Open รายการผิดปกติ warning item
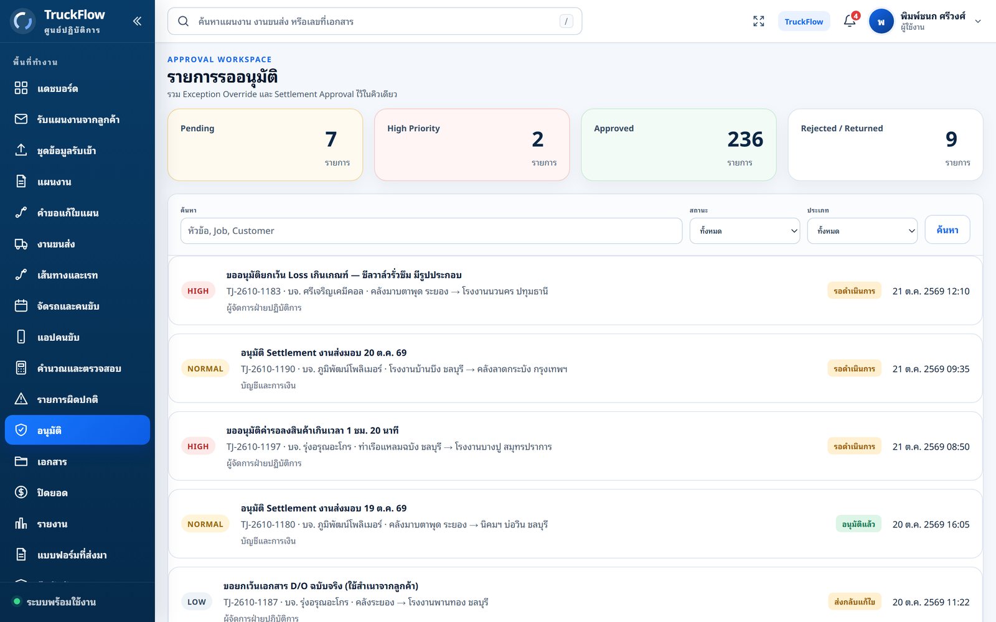Screen dimensions: 996x622 tap(77, 399)
